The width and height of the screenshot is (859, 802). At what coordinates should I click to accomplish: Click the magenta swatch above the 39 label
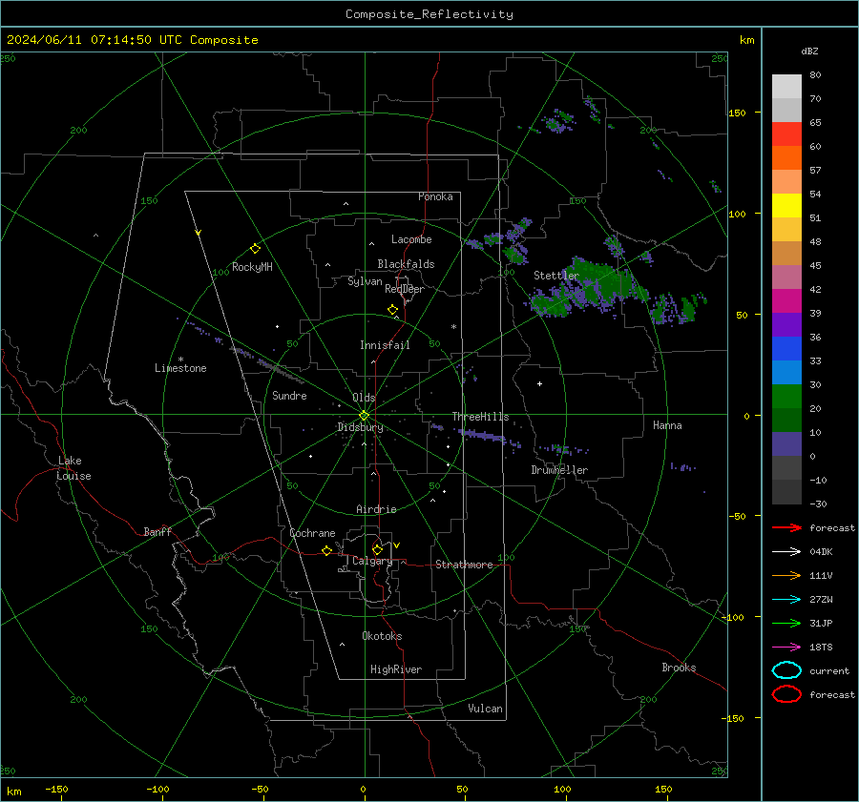pos(786,300)
